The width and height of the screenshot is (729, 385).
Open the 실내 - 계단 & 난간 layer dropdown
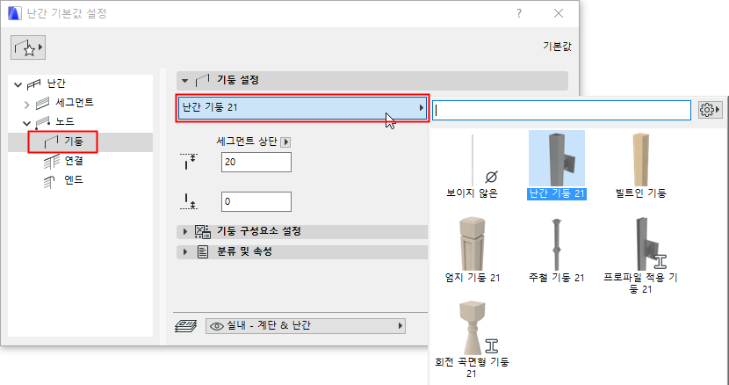click(x=306, y=326)
